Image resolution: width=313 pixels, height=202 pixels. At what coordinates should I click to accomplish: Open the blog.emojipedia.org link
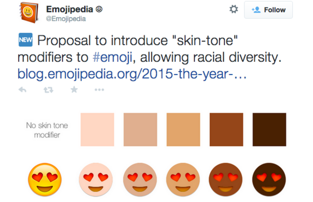coord(132,74)
